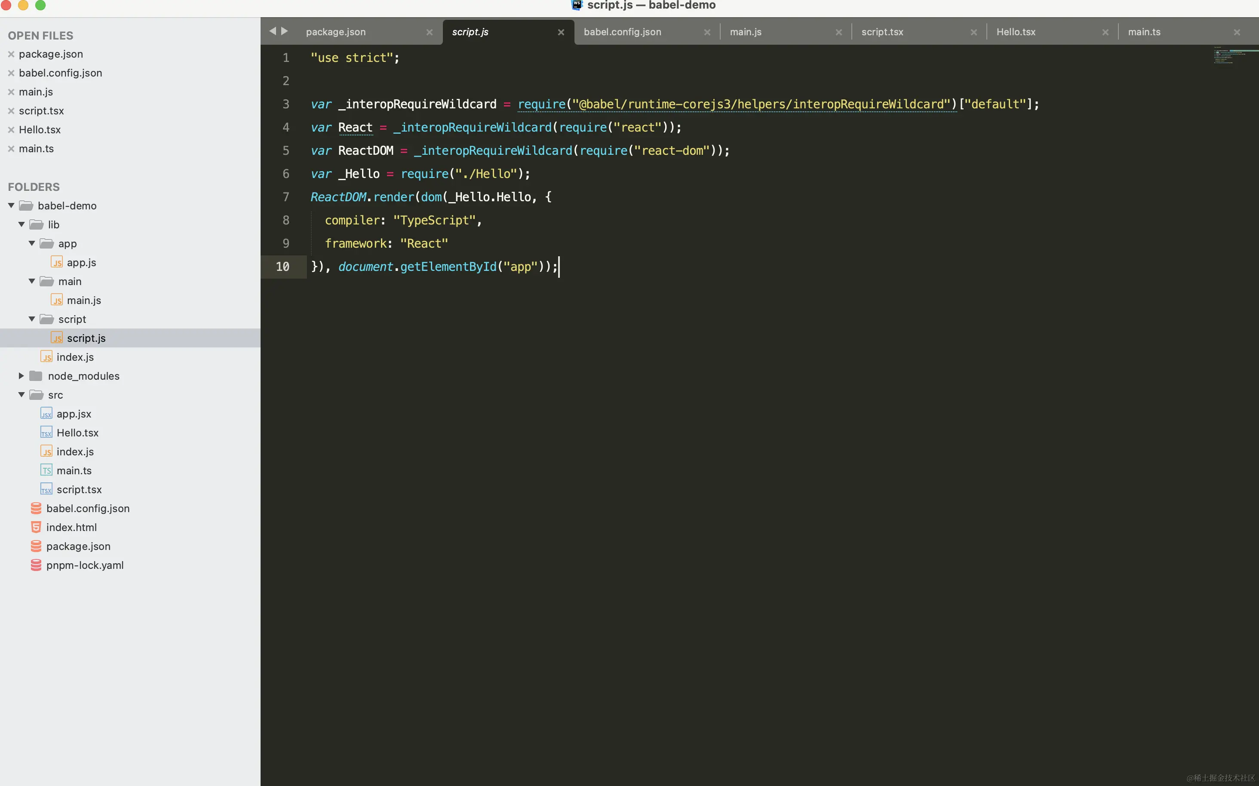
Task: Click the JS icon of app.js
Action: click(x=57, y=262)
